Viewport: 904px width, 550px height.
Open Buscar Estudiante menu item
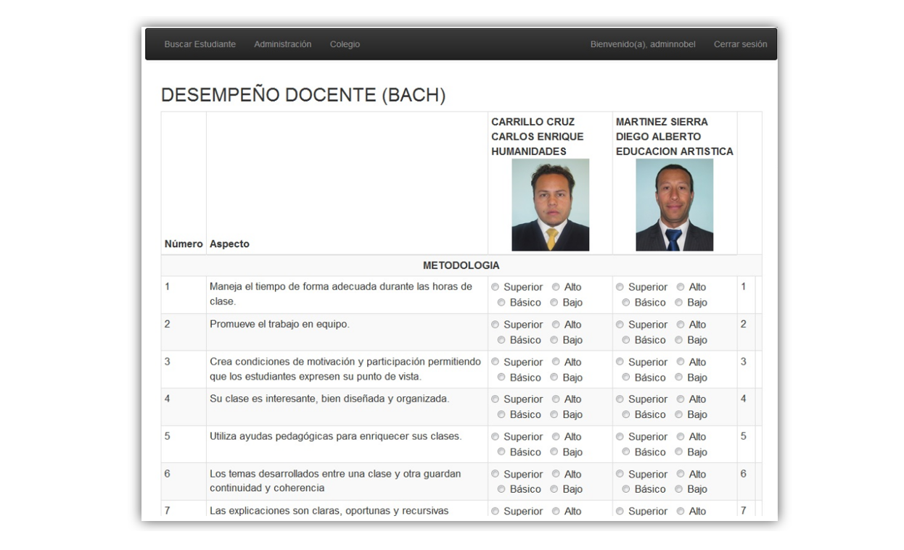(200, 44)
